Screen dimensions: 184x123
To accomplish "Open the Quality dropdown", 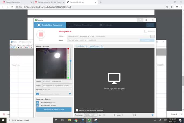I will pos(57,89).
